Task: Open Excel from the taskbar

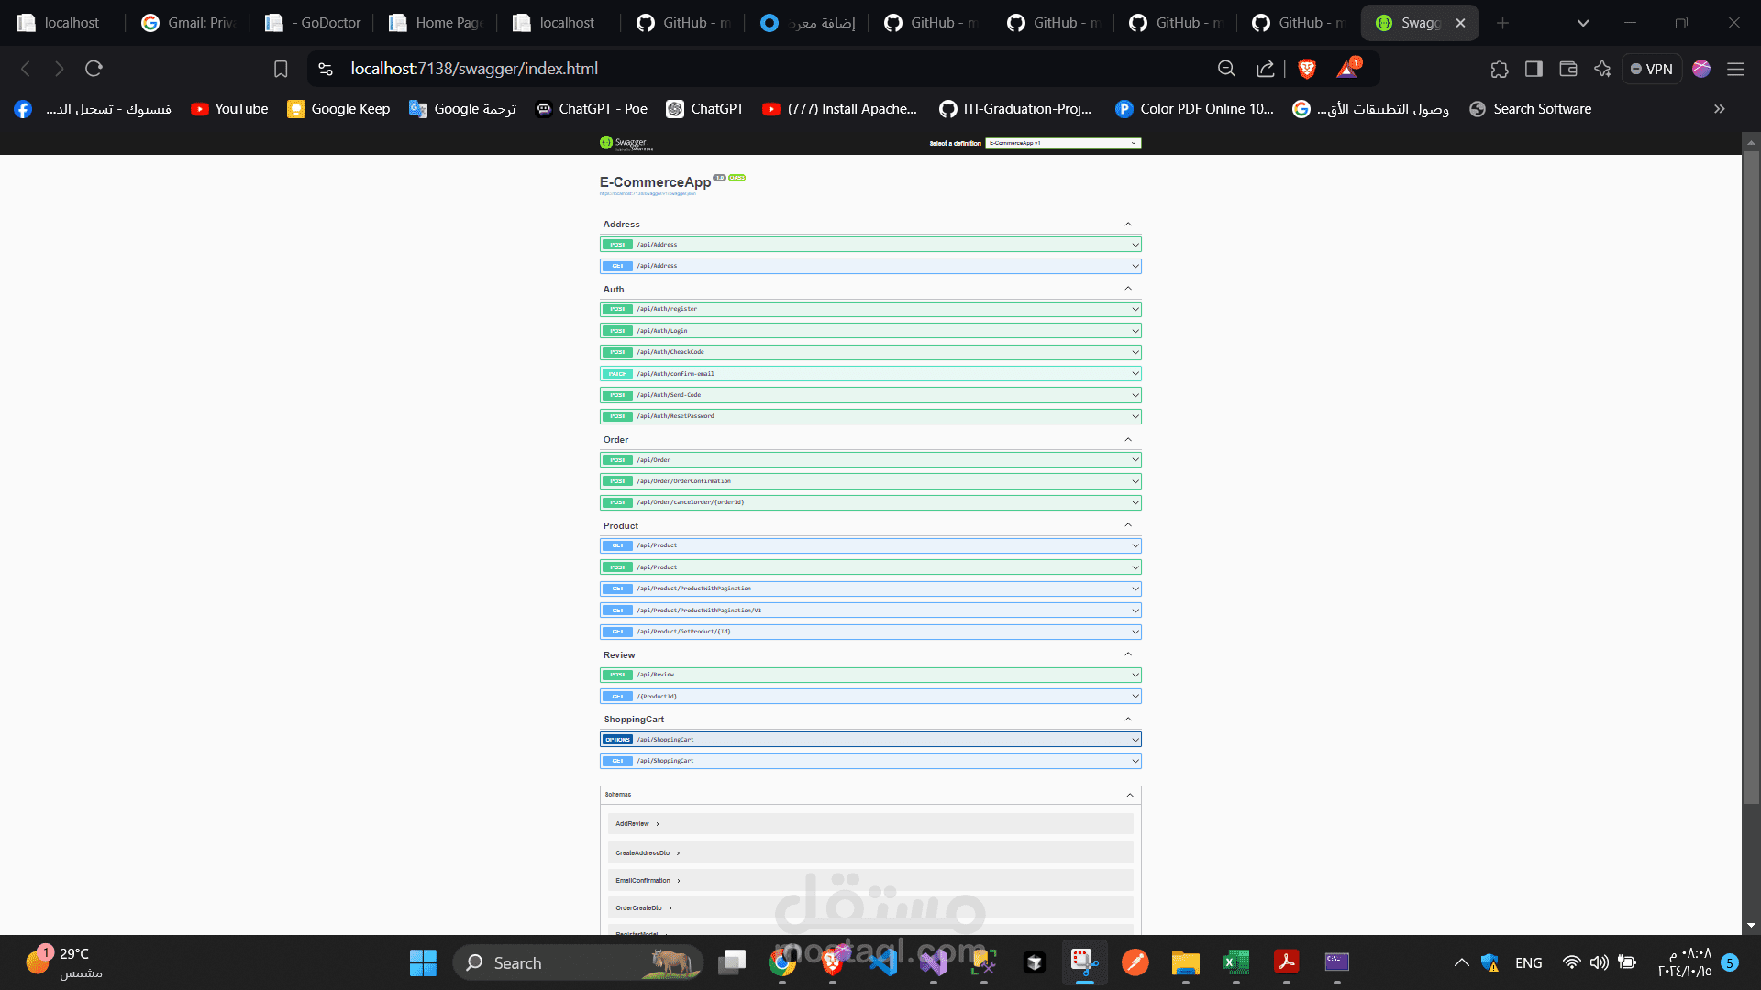Action: pos(1235,962)
